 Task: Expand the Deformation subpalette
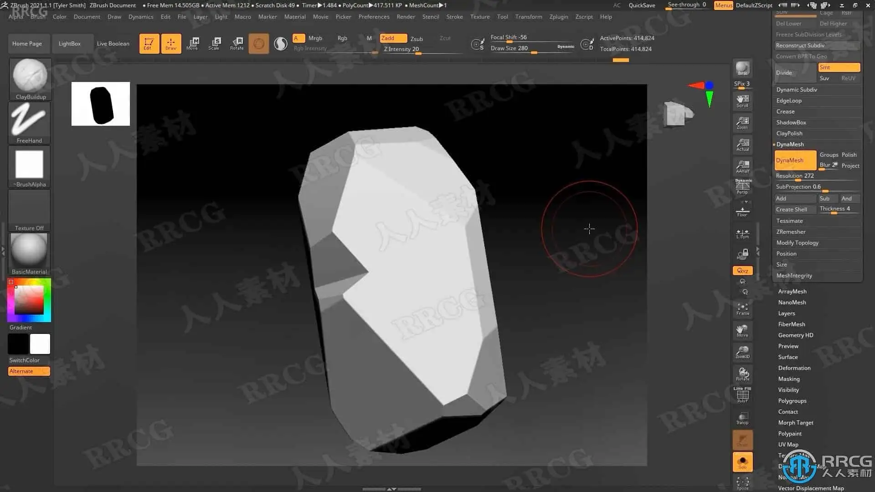794,368
